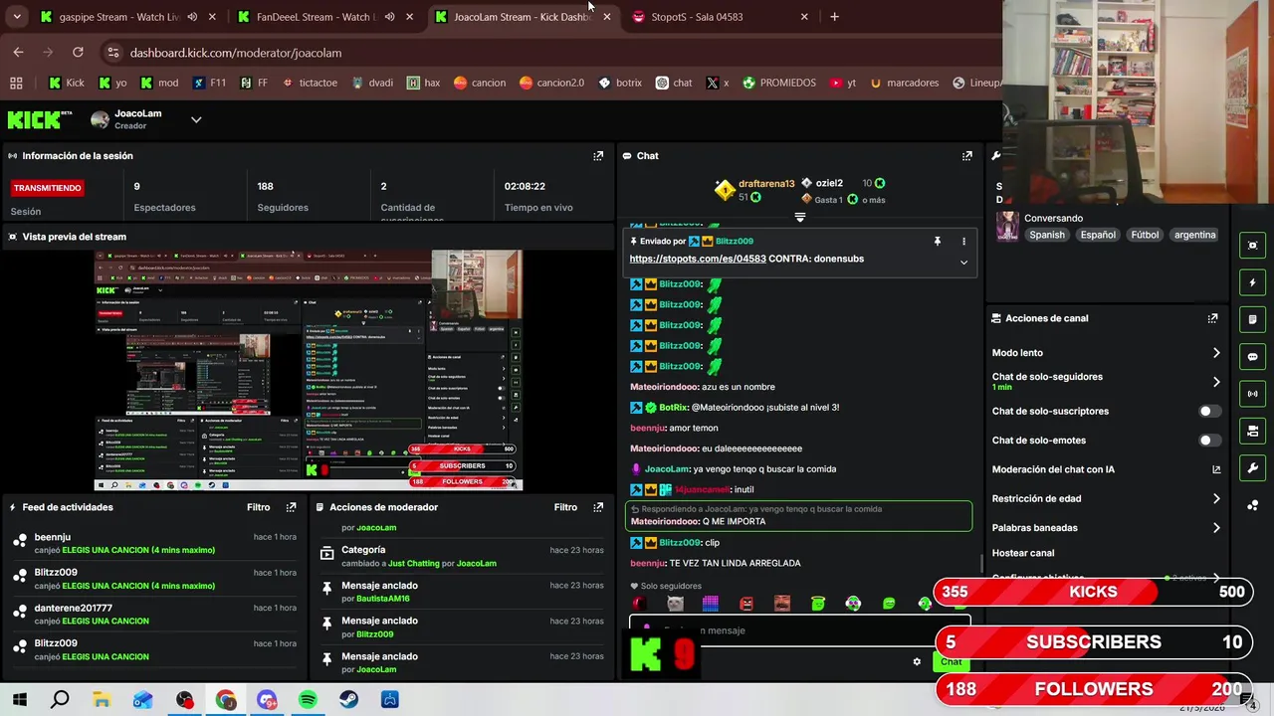The width and height of the screenshot is (1274, 716).
Task: Expand the pinned message chevron
Action: (963, 263)
